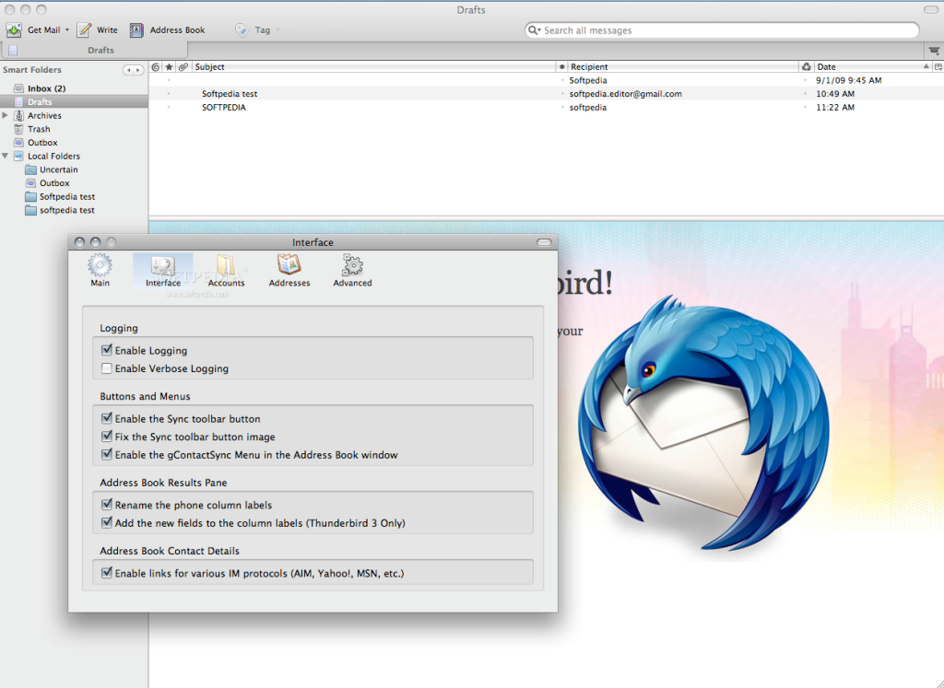Focus the Search all messages field

pos(723,30)
